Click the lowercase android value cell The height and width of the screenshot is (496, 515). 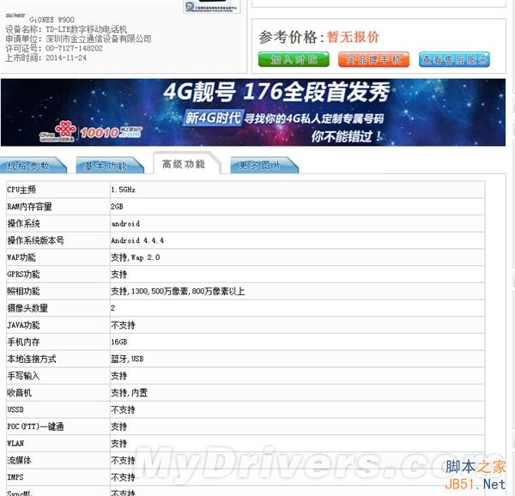(x=297, y=224)
